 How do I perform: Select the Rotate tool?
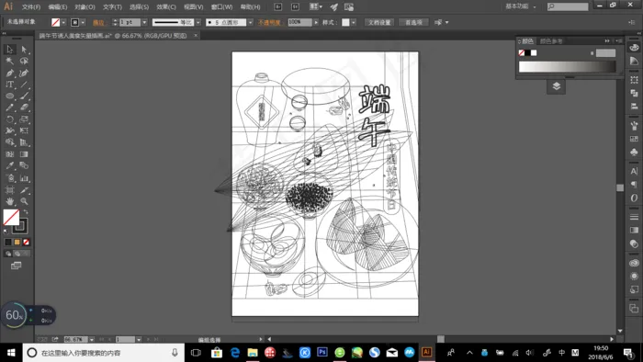coord(10,119)
